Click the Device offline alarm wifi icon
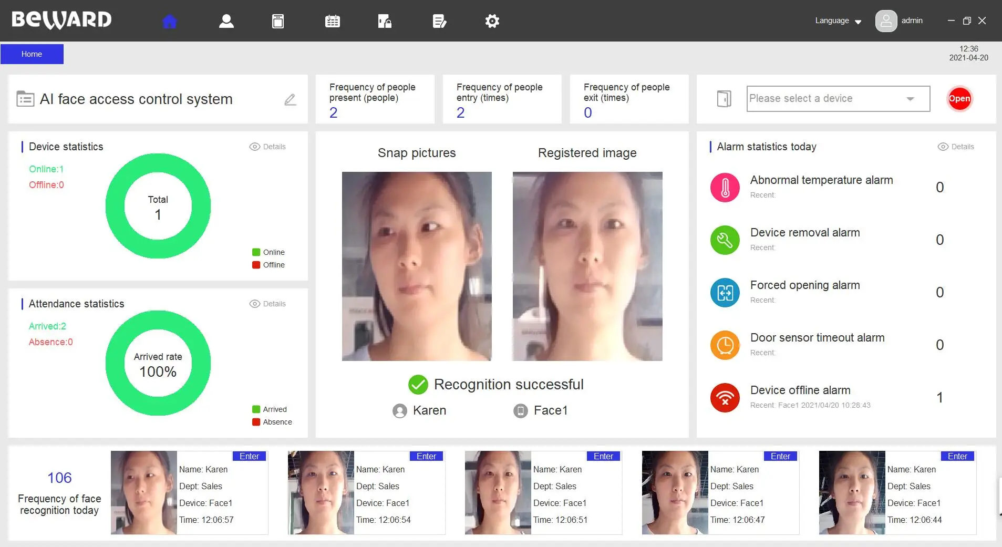The width and height of the screenshot is (1002, 547). [725, 398]
